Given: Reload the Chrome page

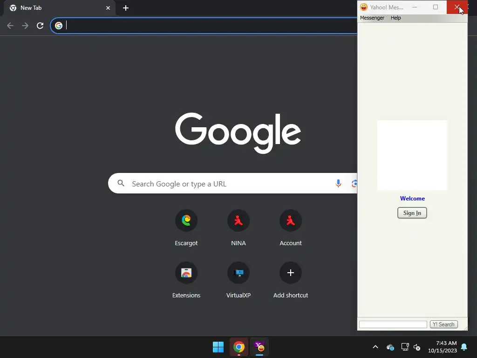Looking at the screenshot, I should [40, 26].
